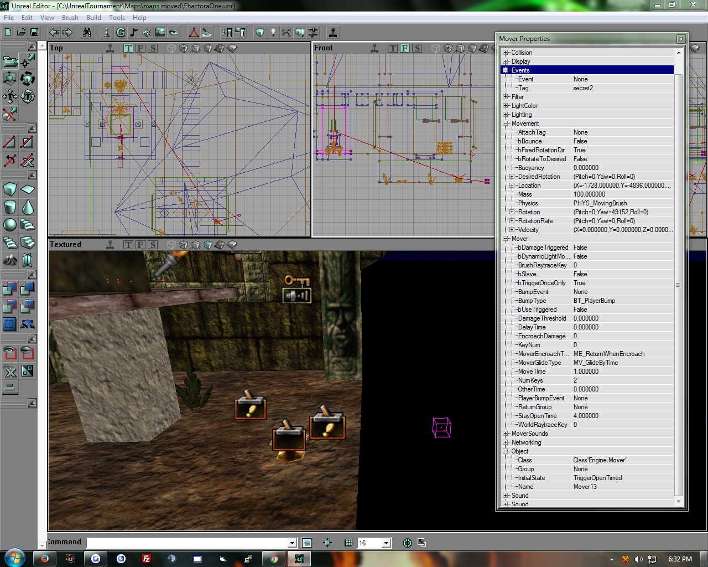Open the Tools menu
This screenshot has height=567, width=708.
(117, 18)
